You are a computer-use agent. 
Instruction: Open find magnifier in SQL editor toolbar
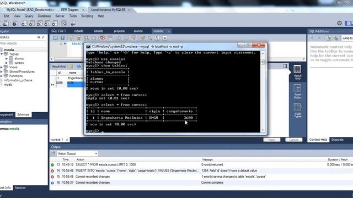(150, 38)
